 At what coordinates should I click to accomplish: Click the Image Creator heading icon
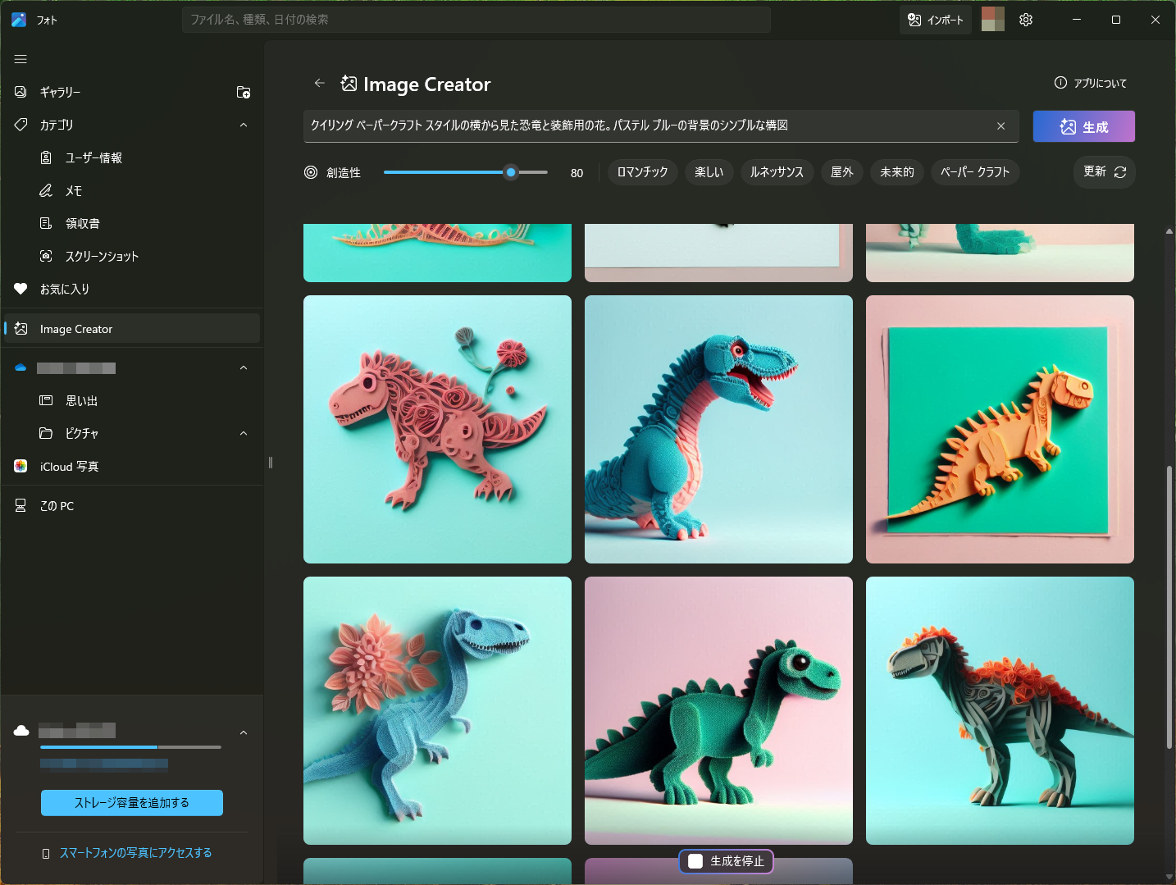349,83
